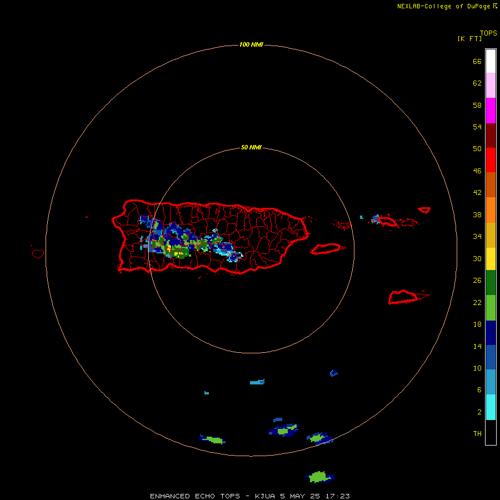
Task: Click the legend value 22
Action: tap(477, 303)
